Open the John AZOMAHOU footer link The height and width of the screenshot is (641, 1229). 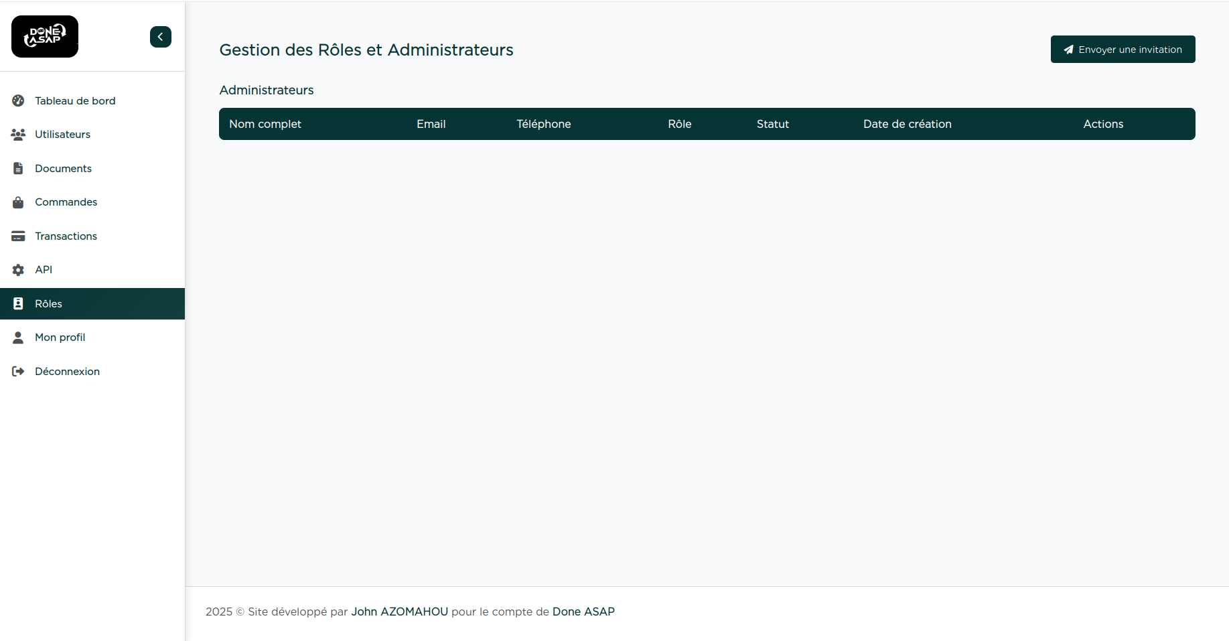pyautogui.click(x=399, y=612)
